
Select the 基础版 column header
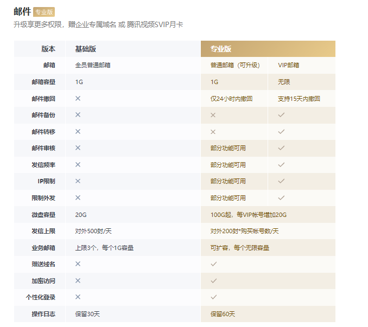coord(86,49)
